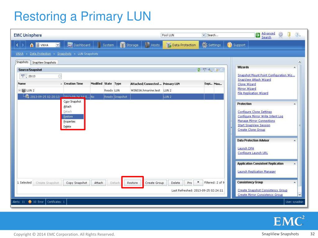Viewport: 318px width, 238px height.
Task: Click the back navigation arrow
Action: (x=17, y=45)
